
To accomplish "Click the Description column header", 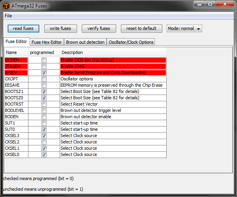I will (113, 52).
